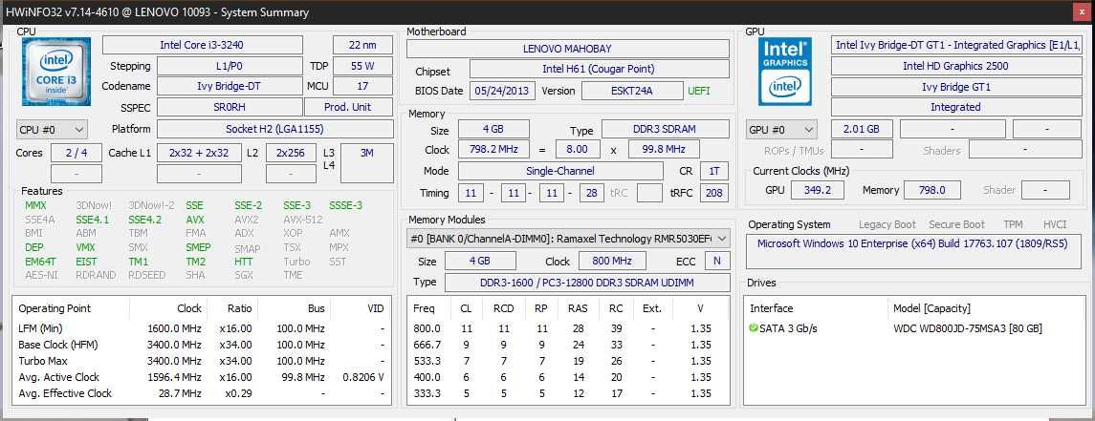Click the SSE4.2 feature label

(144, 220)
